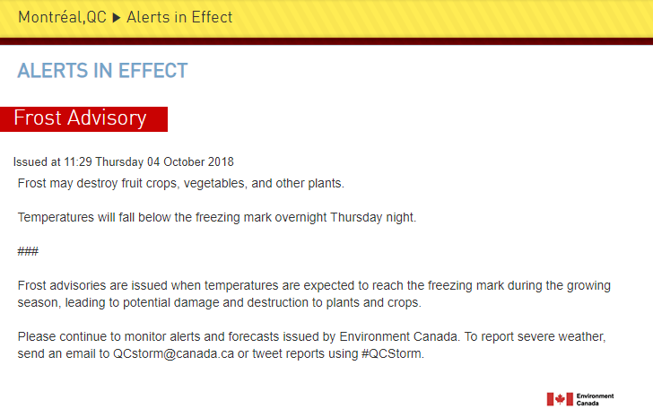Click empty area of the yellow header bar
This screenshot has height=409, width=653.
(x=448, y=18)
